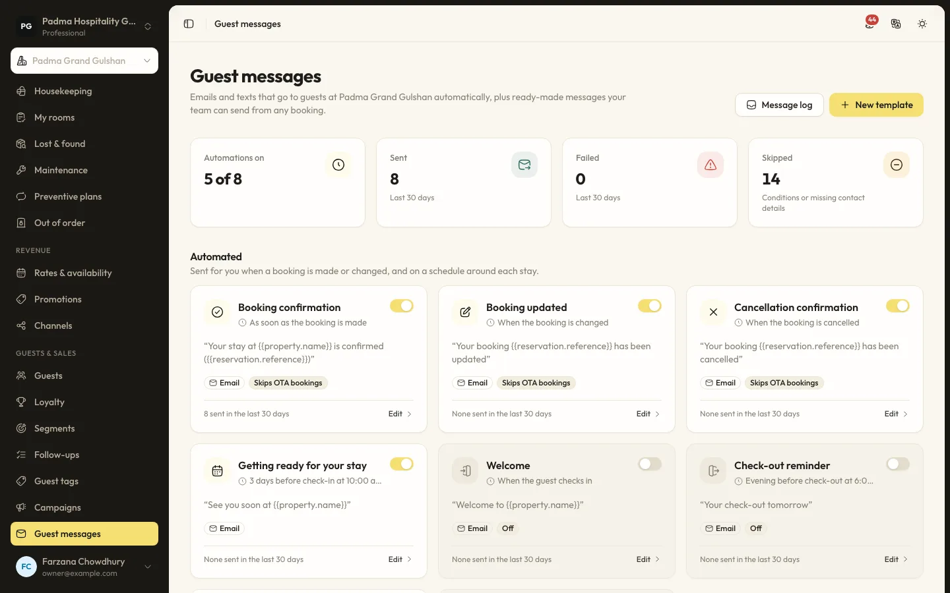Viewport: 950px width, 593px height.
Task: Click the Maintenance wrench icon
Action: pos(21,170)
